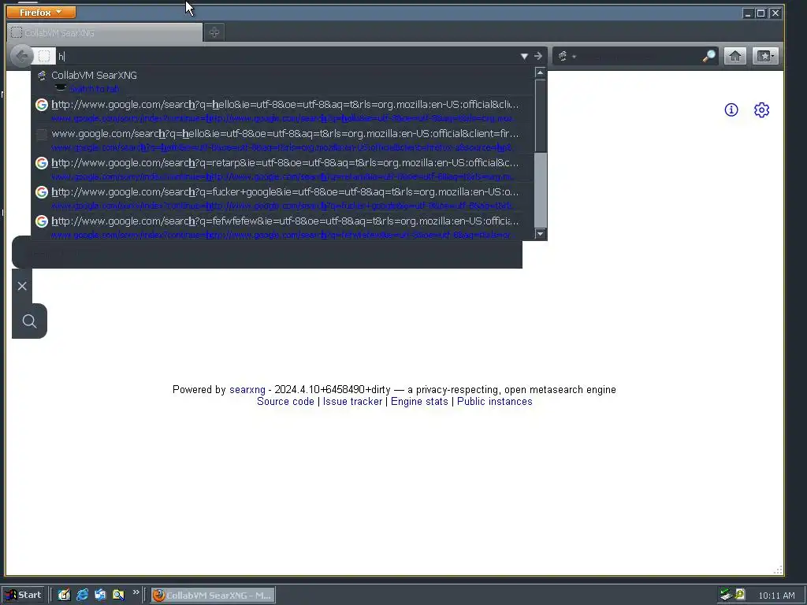Screen dimensions: 807x605
Task: Launch first quick launch notepad icon
Action: pos(64,595)
